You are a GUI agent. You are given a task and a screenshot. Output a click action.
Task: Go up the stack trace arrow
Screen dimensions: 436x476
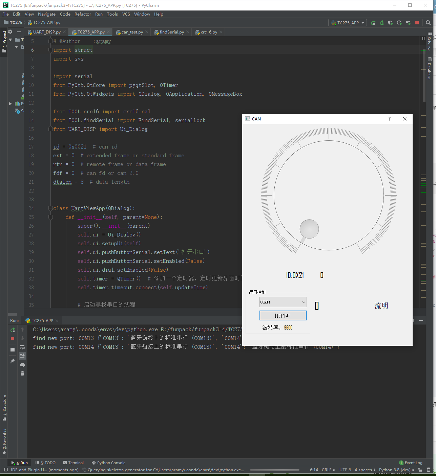(22, 330)
